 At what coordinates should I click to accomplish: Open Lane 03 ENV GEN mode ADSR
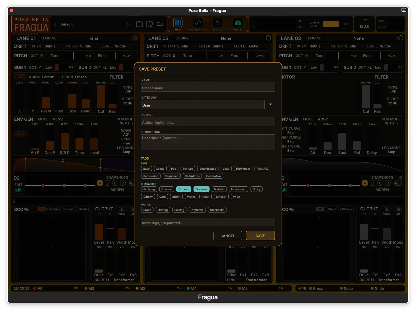pos(323,119)
